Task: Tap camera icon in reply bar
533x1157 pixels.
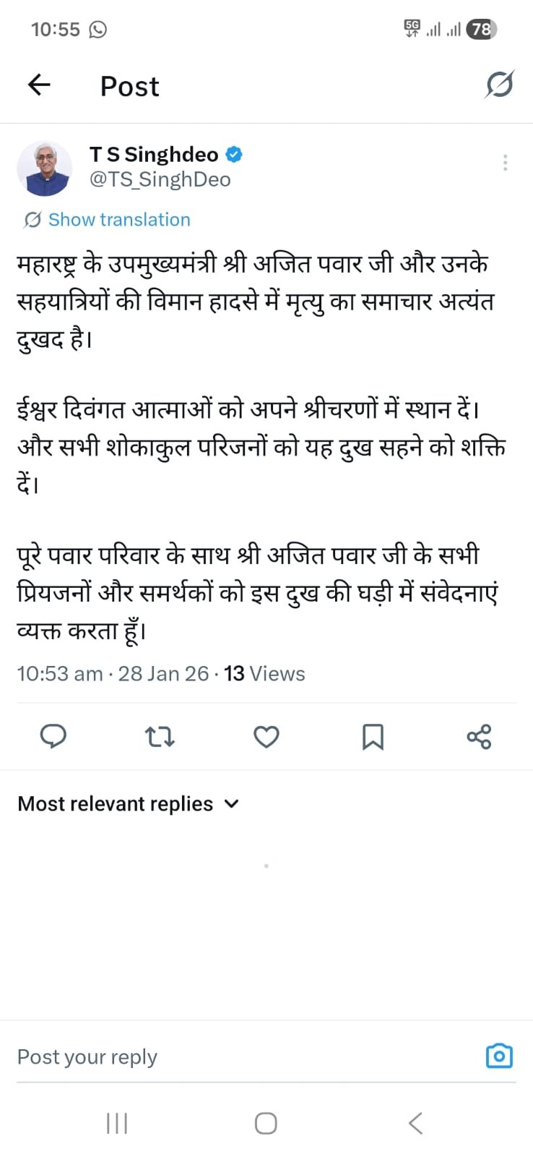Action: tap(499, 1056)
